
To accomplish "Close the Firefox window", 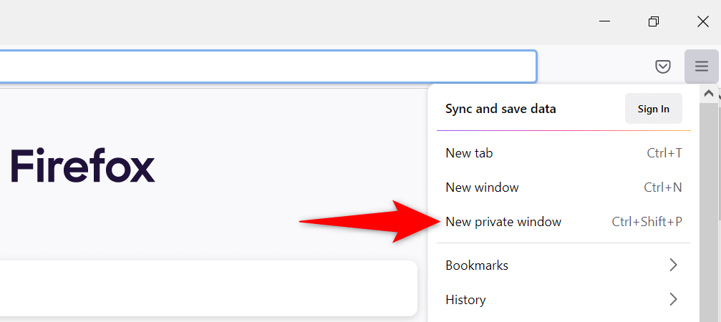I will click(702, 21).
